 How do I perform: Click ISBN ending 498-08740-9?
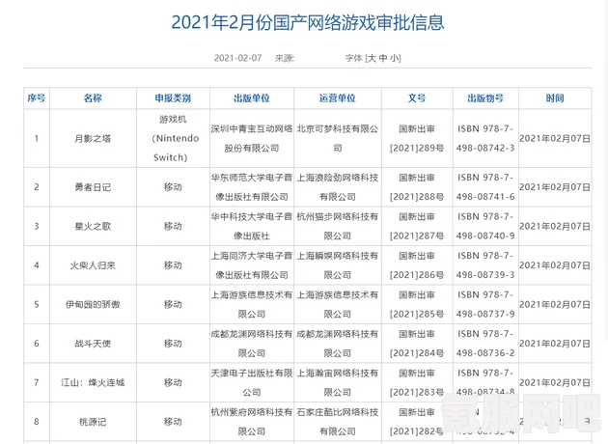point(485,236)
